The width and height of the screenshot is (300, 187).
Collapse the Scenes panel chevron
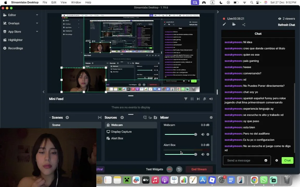50,118
